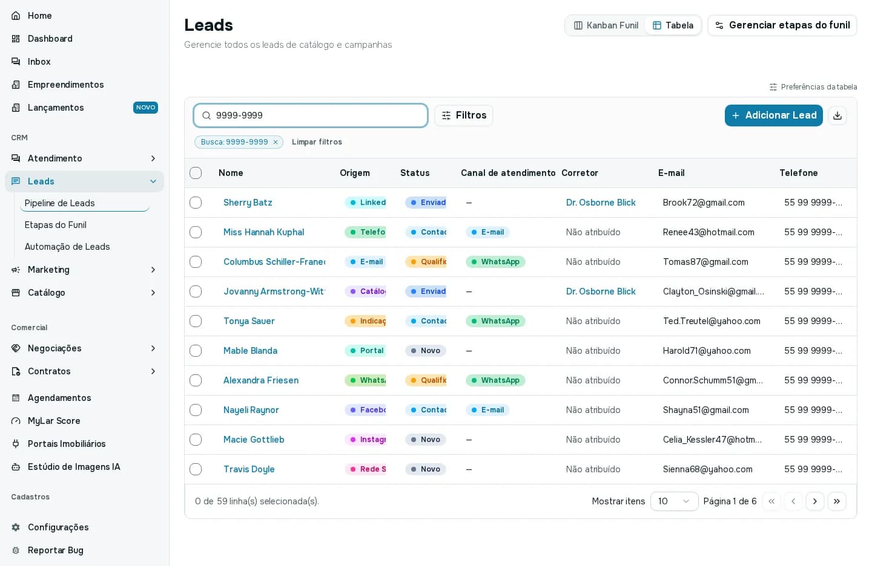This screenshot has height=566, width=872.
Task: Expand the Catálogo section chevron
Action: [153, 293]
